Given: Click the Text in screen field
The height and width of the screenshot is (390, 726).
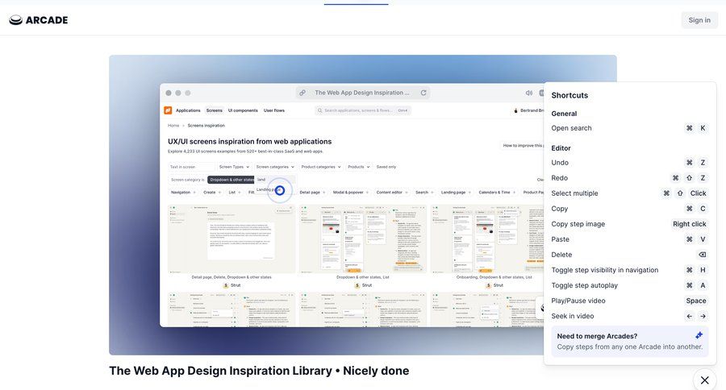Looking at the screenshot, I should (x=191, y=167).
